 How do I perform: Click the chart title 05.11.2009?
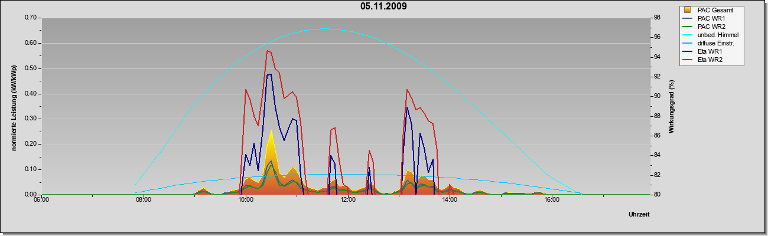pos(383,6)
